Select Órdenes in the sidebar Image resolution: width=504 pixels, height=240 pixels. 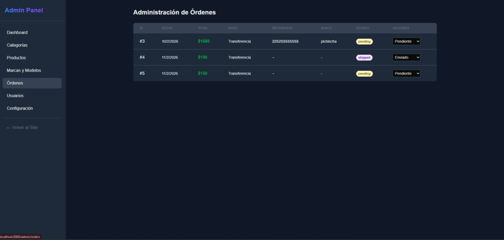15,83
